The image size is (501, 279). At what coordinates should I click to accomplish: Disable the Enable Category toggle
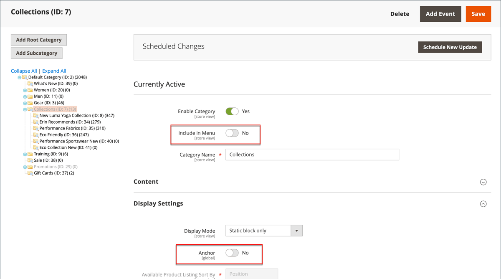point(232,111)
